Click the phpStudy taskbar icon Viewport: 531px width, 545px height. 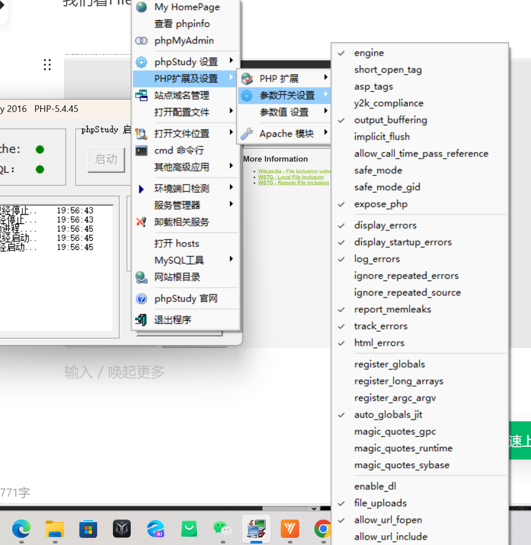(x=256, y=529)
